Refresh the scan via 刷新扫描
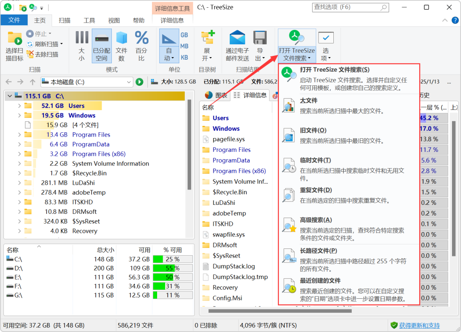461x332 pixels. 45,44
